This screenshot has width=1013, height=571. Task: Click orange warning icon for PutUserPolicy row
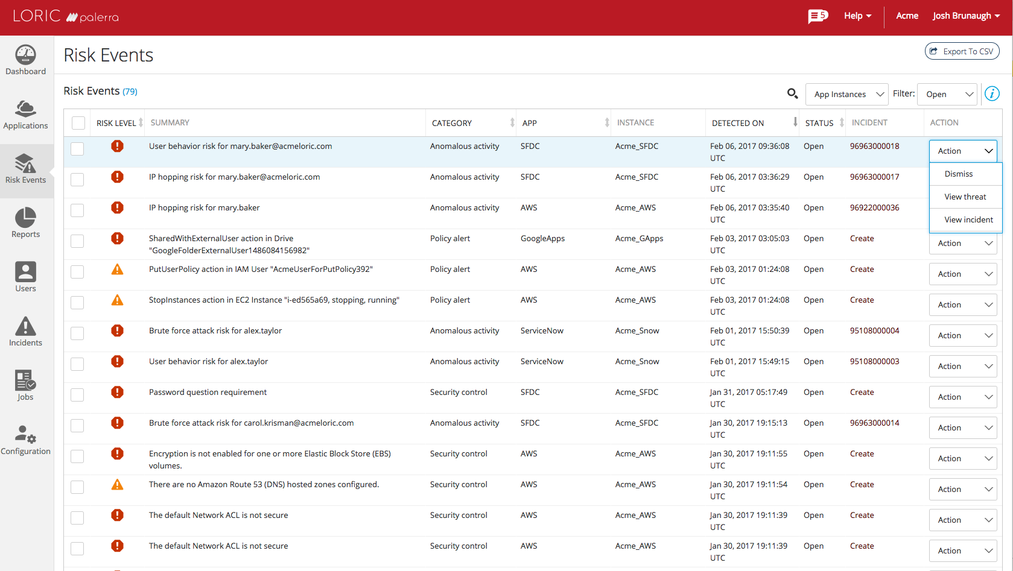(117, 269)
